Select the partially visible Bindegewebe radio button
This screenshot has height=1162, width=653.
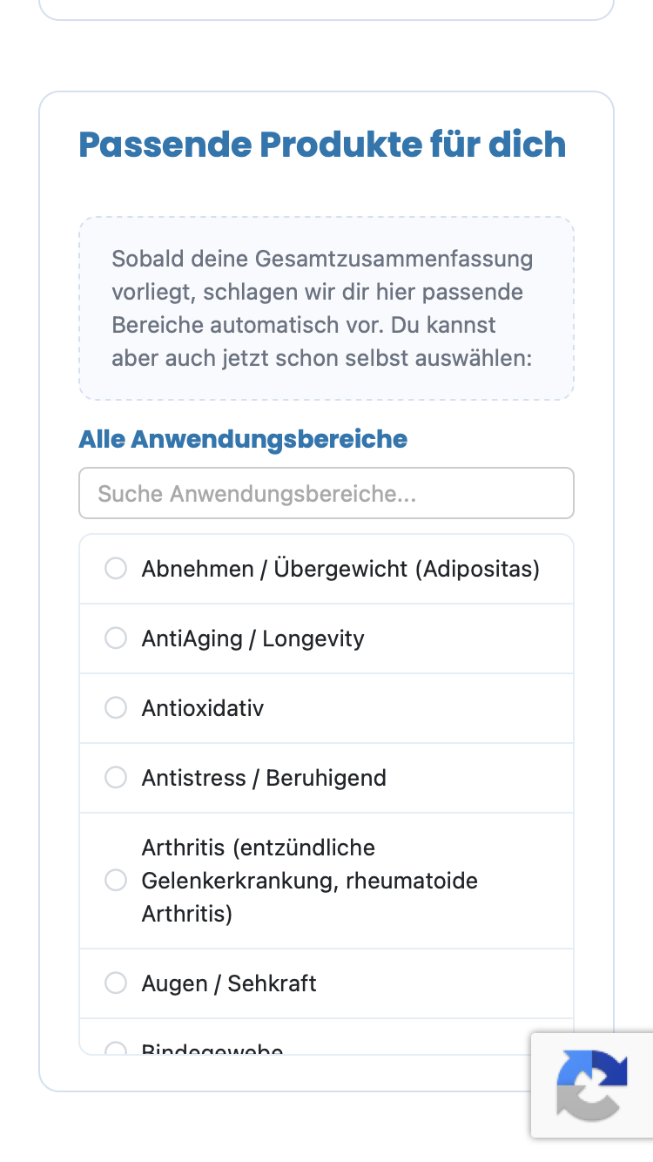[116, 1049]
